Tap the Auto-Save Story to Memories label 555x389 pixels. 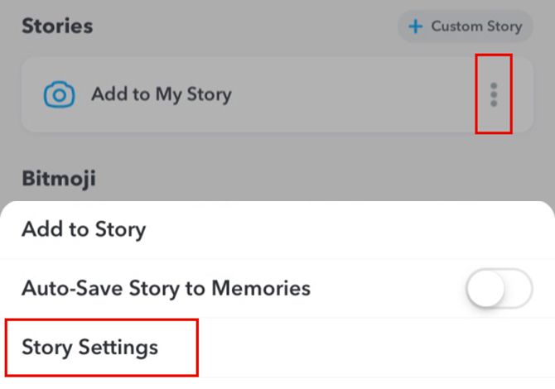point(166,288)
